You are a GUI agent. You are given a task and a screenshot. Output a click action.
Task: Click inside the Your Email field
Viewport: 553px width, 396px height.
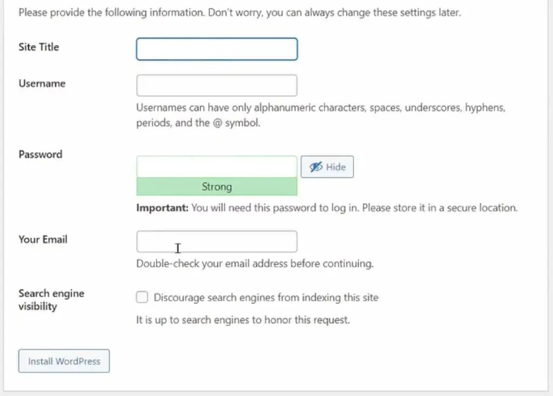click(217, 241)
